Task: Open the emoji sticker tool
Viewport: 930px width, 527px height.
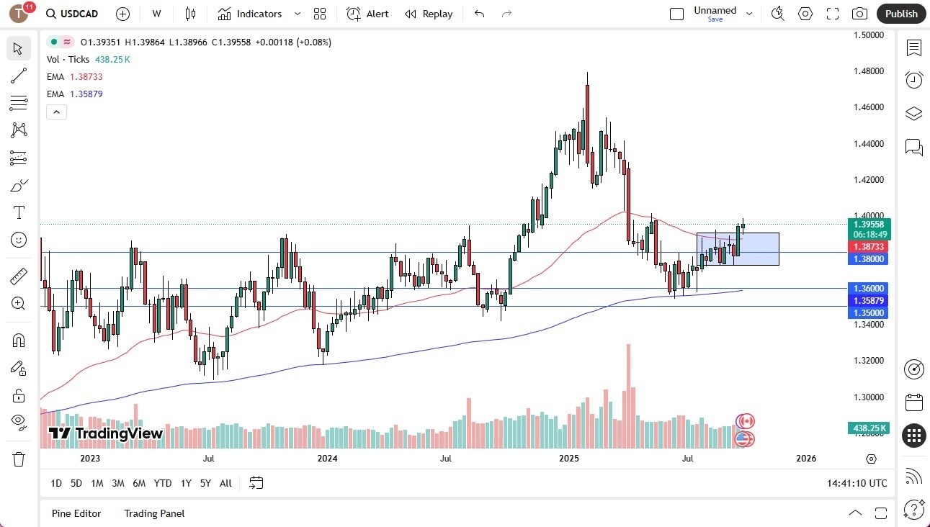Action: 18,239
